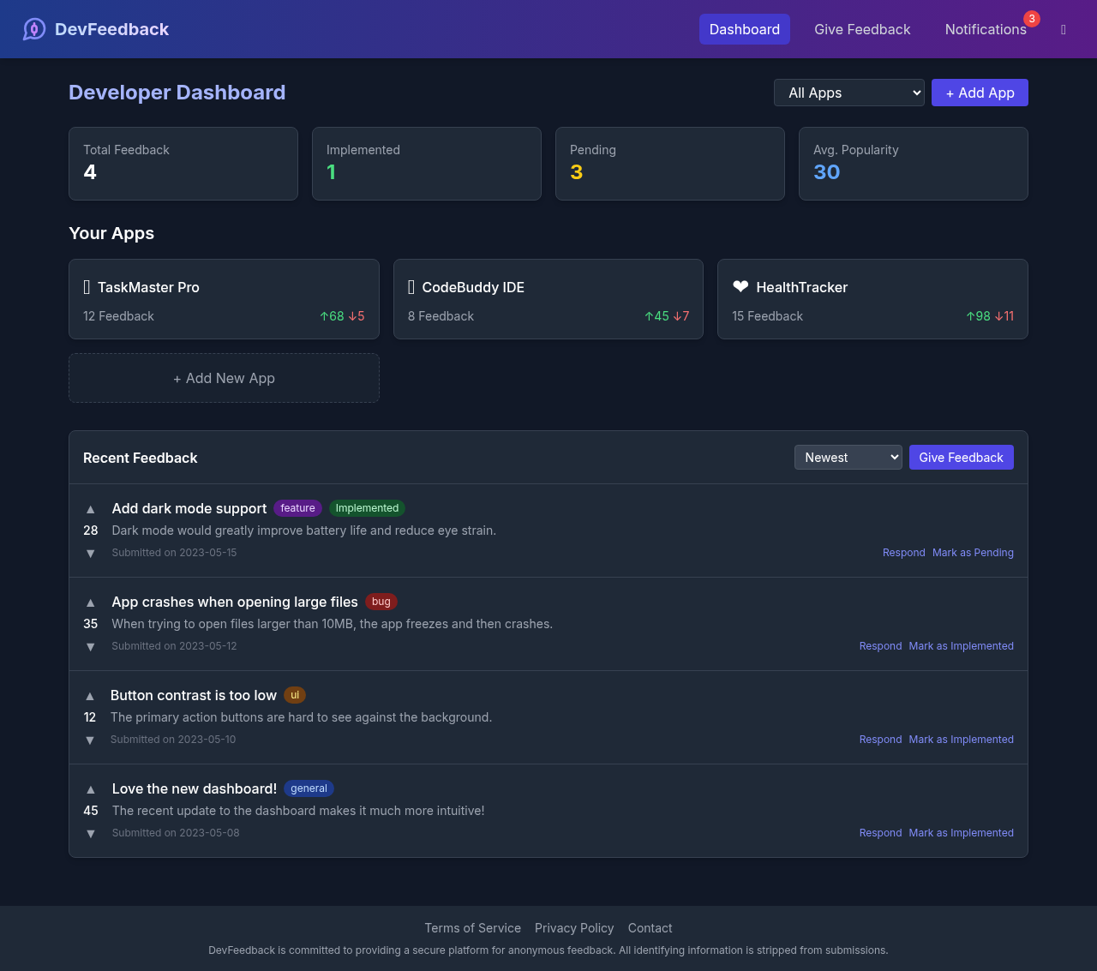Switch to the Dashboard tab

[744, 29]
